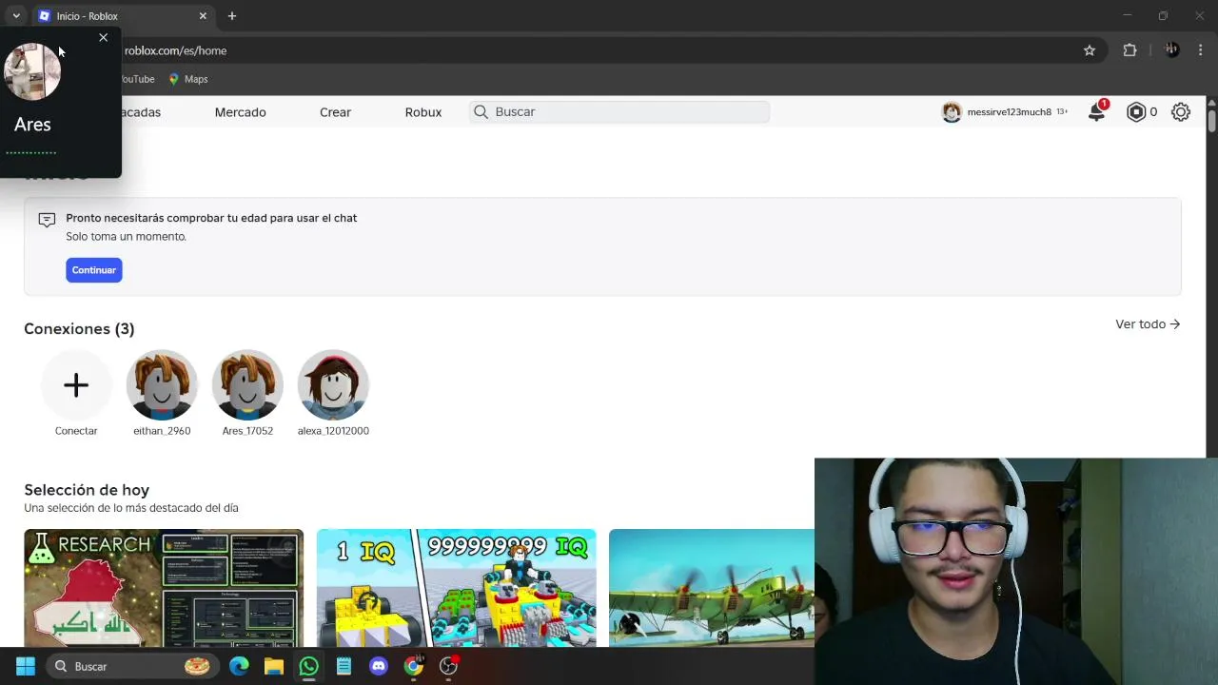Screen dimensions: 1218x685
Task: Open the Robux menu item
Action: tap(423, 112)
